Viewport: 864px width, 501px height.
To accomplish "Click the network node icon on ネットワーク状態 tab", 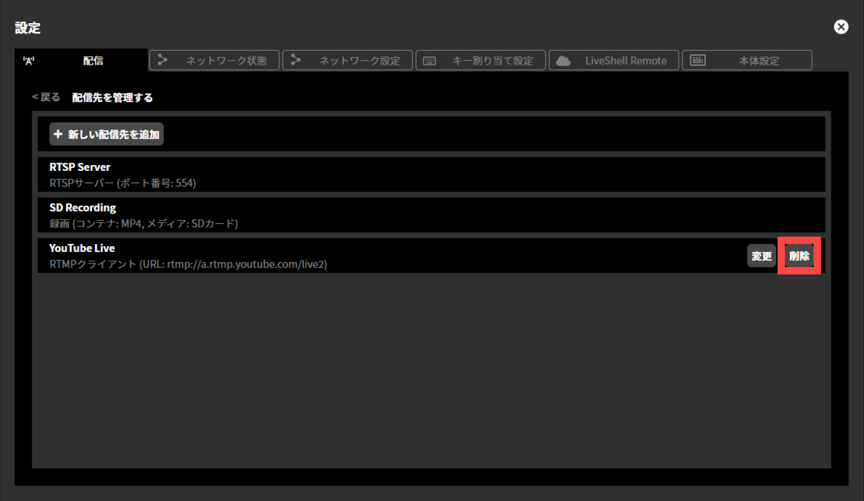I will [x=163, y=60].
